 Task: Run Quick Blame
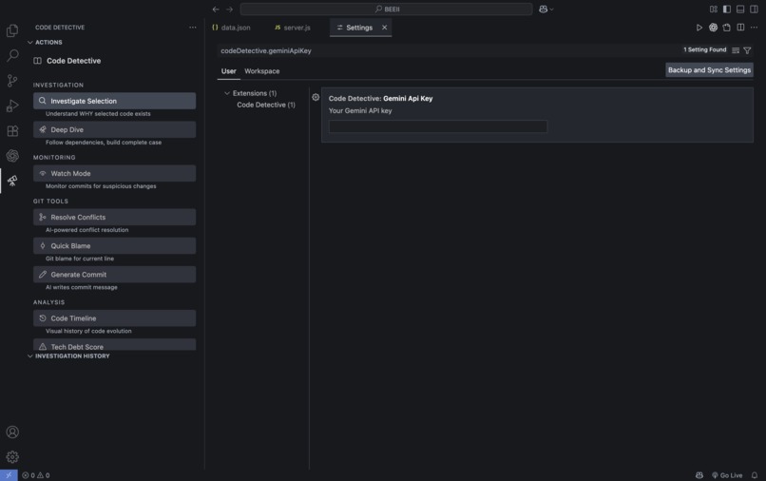tap(114, 246)
